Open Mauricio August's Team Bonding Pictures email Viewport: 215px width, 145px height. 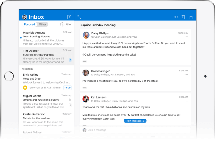point(47,38)
